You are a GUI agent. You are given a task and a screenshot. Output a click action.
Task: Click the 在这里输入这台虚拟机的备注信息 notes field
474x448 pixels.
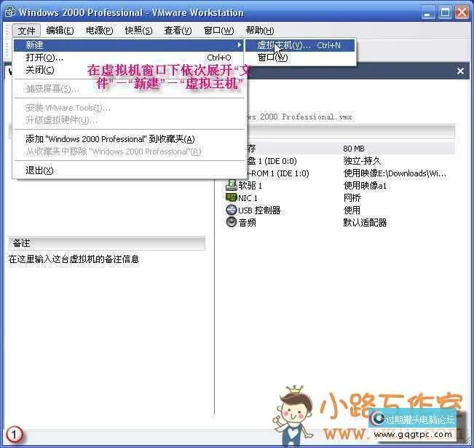point(74,259)
